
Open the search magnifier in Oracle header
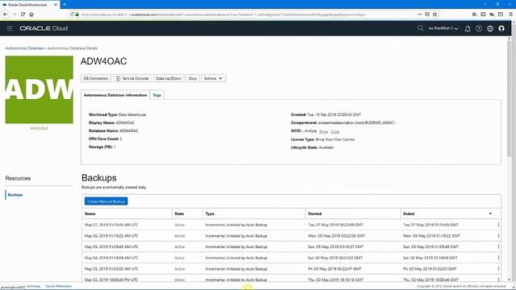[420, 28]
